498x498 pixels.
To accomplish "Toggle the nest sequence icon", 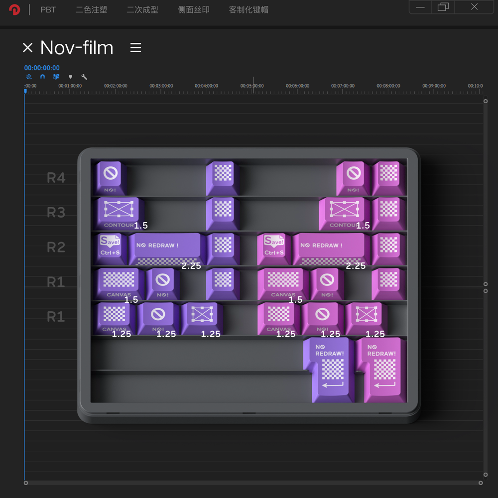I will [x=28, y=77].
